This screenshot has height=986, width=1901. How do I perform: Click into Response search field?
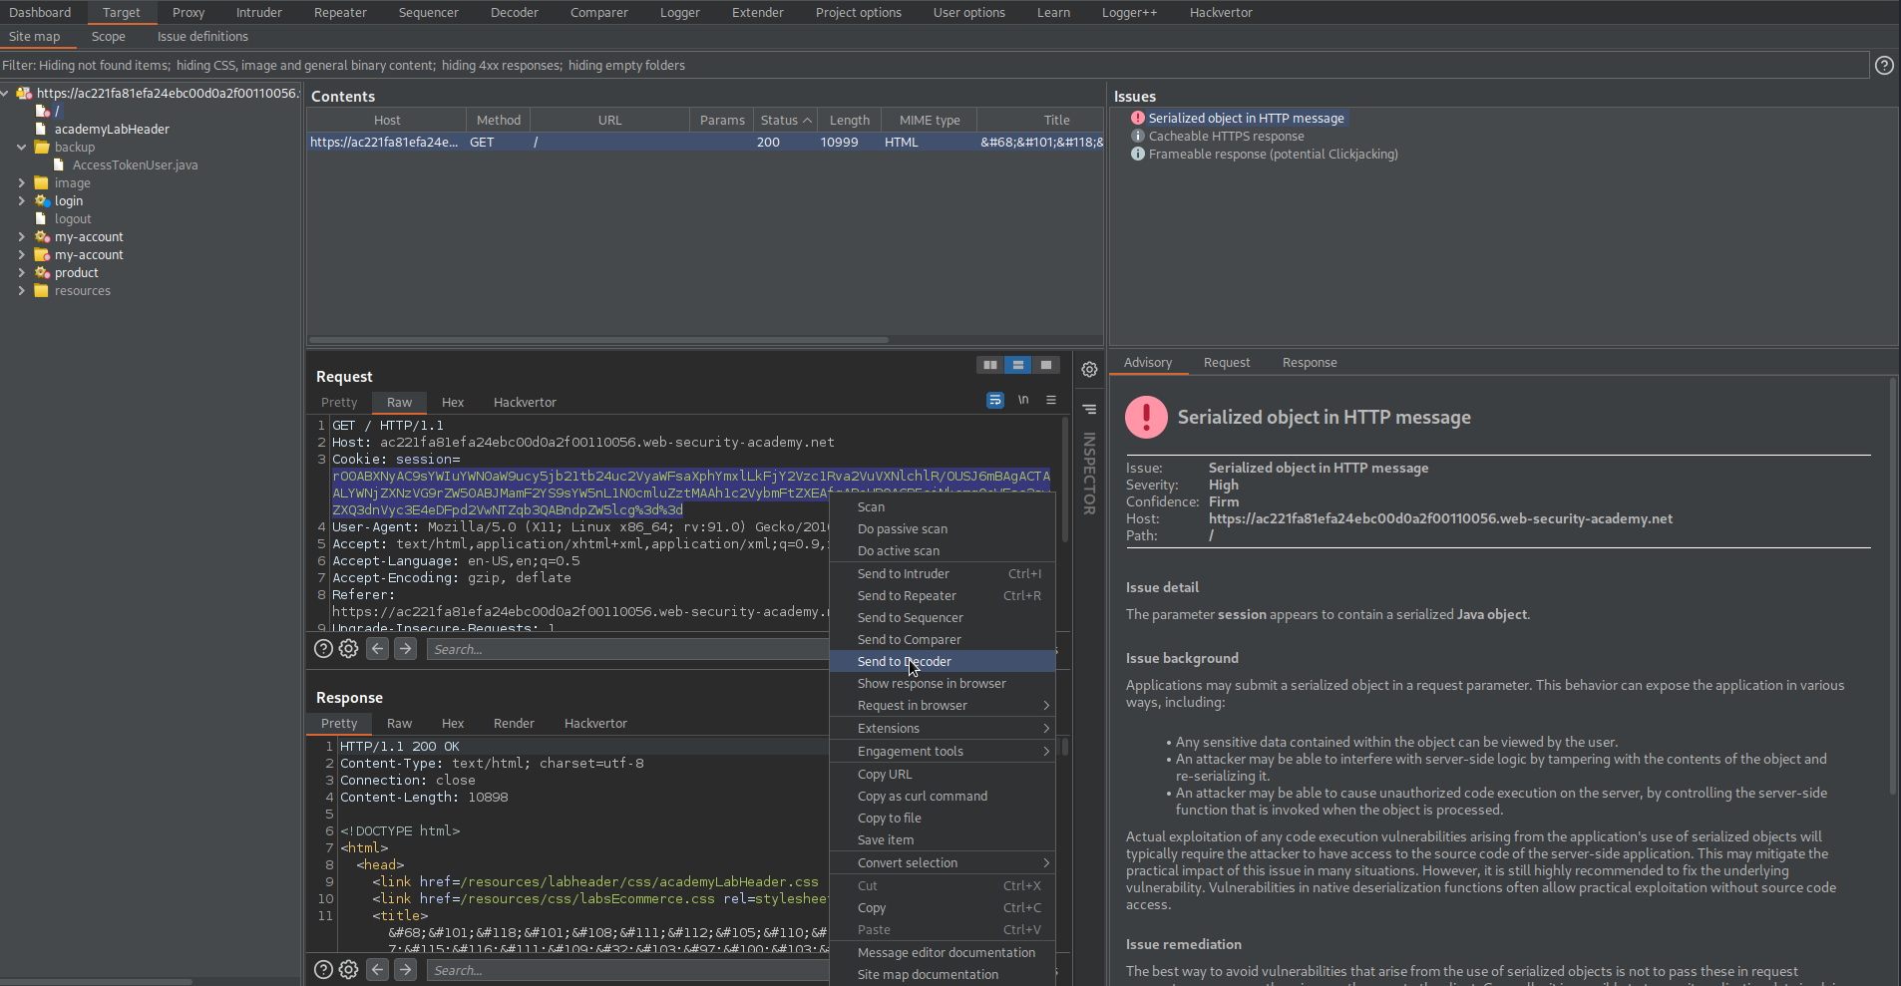coord(626,970)
